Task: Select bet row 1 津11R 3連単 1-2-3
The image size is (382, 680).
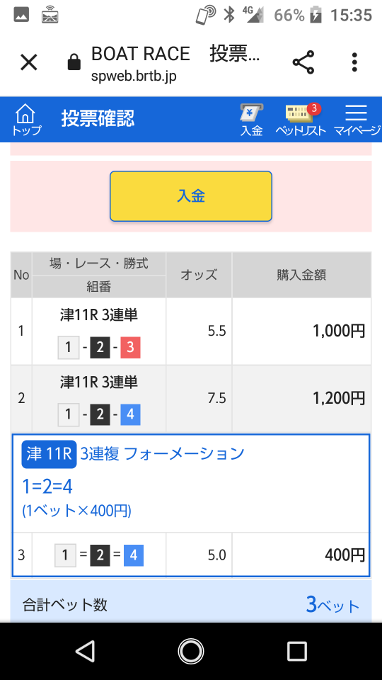Action: pyautogui.click(x=191, y=331)
